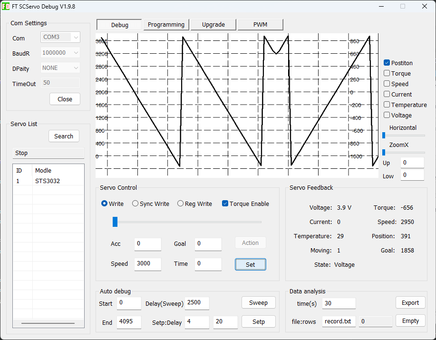Viewport: 436px width, 340px height.
Task: Click the Stop status text
Action: [x=21, y=153]
